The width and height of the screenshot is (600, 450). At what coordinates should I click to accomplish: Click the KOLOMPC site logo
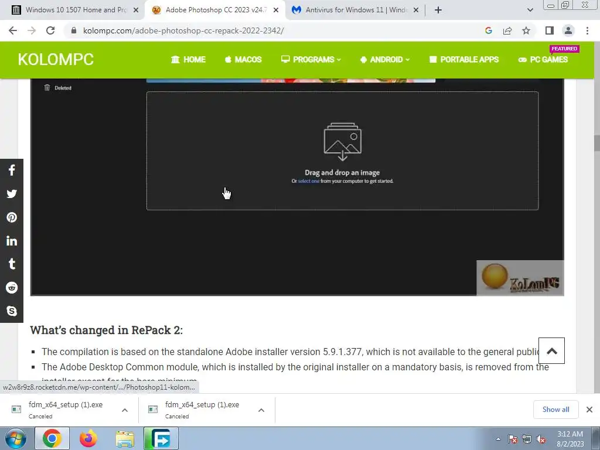[x=56, y=60]
